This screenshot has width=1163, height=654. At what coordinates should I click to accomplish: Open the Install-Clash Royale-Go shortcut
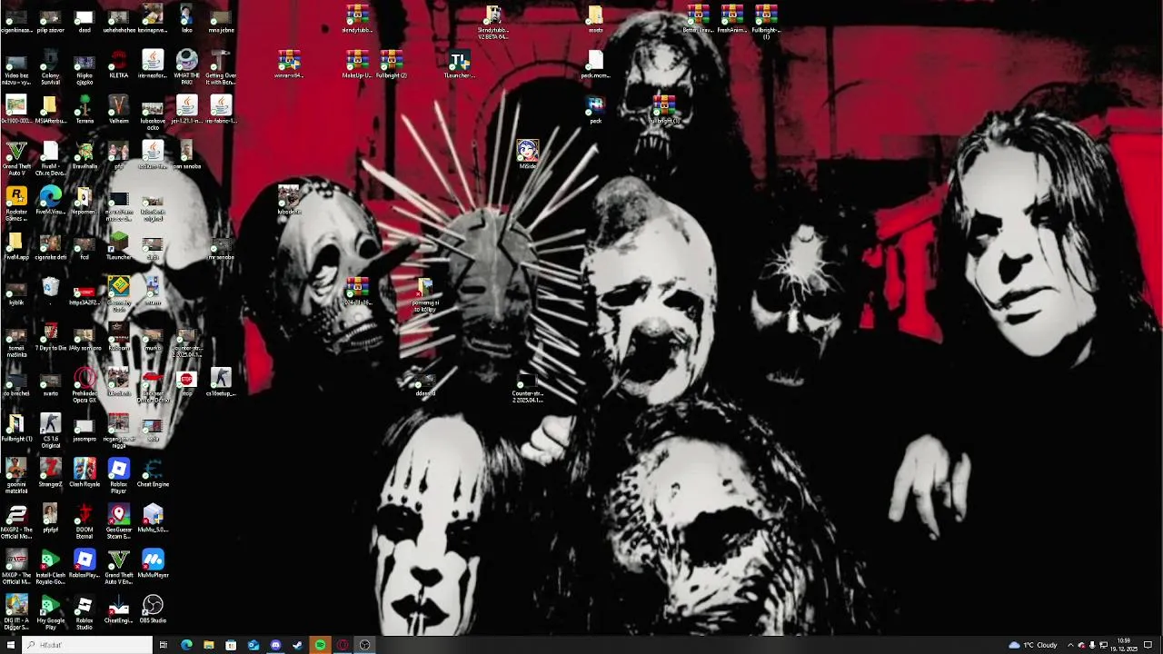[50, 565]
